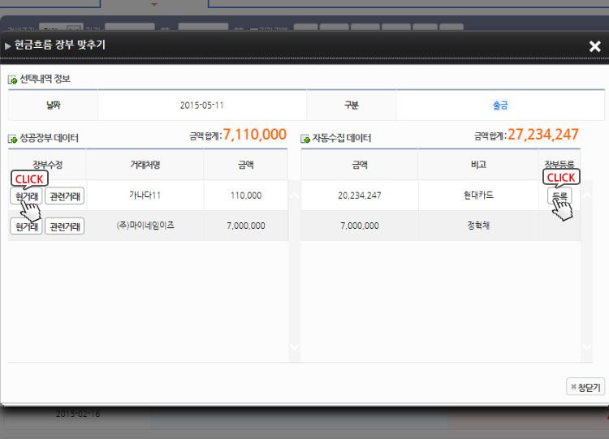Click the 선택내역 정보 section icon
Screen dimensions: 609x439
pyautogui.click(x=12, y=80)
